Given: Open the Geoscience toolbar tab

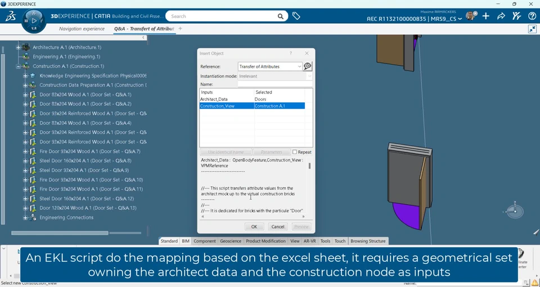Looking at the screenshot, I should click(x=231, y=241).
